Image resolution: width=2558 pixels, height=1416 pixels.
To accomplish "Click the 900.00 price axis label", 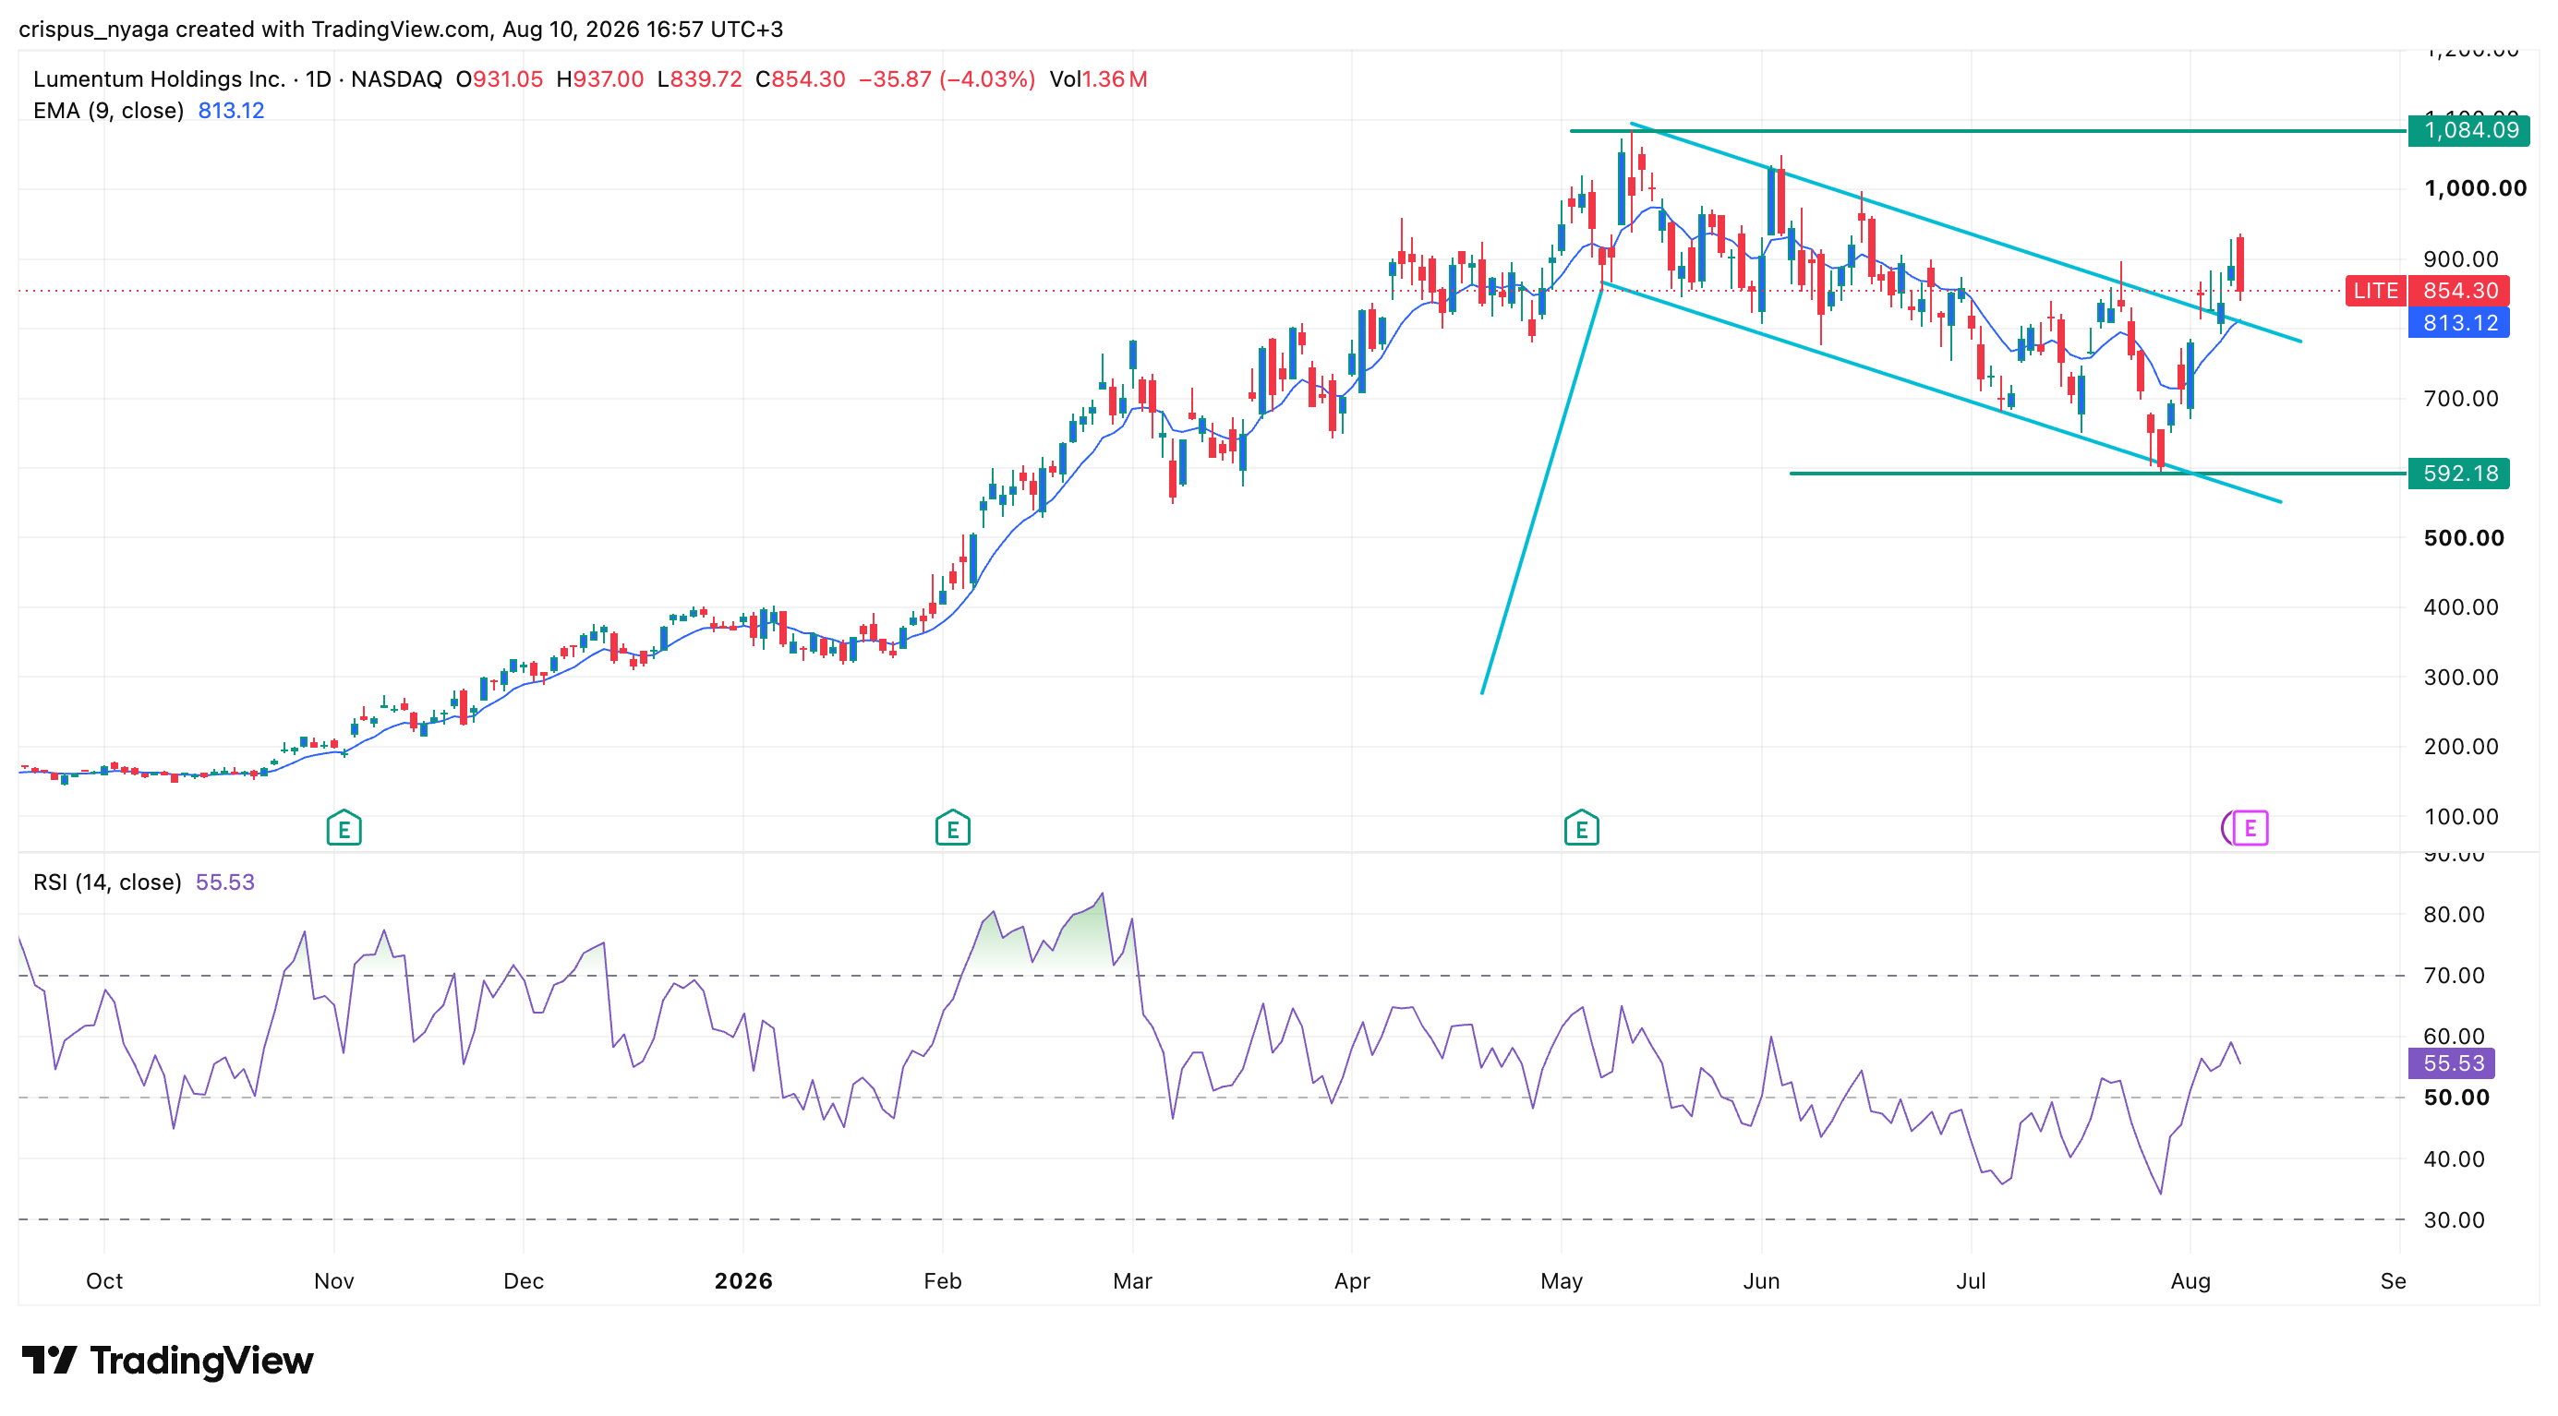I will coord(2461,259).
